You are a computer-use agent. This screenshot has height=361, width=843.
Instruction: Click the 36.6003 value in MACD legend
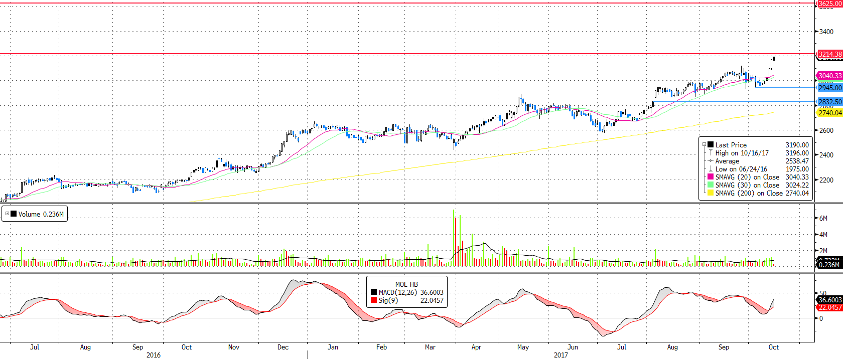[x=432, y=292]
